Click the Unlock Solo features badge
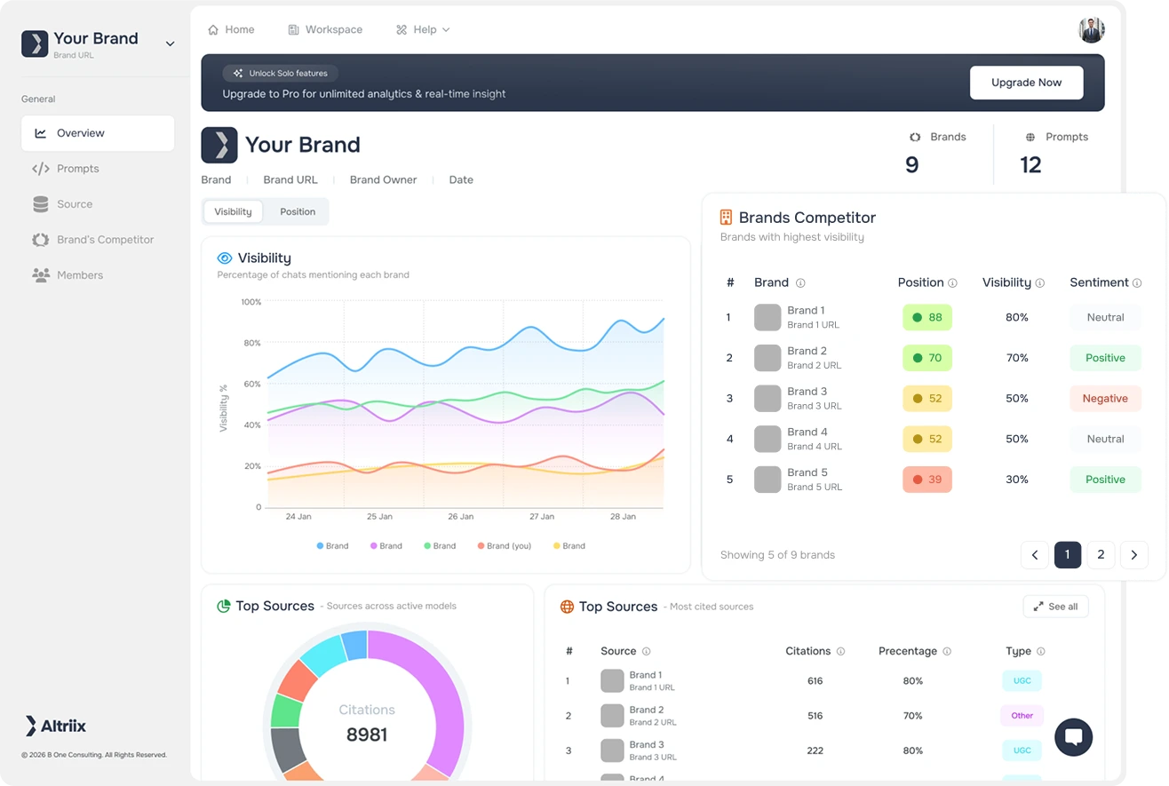 pos(281,73)
